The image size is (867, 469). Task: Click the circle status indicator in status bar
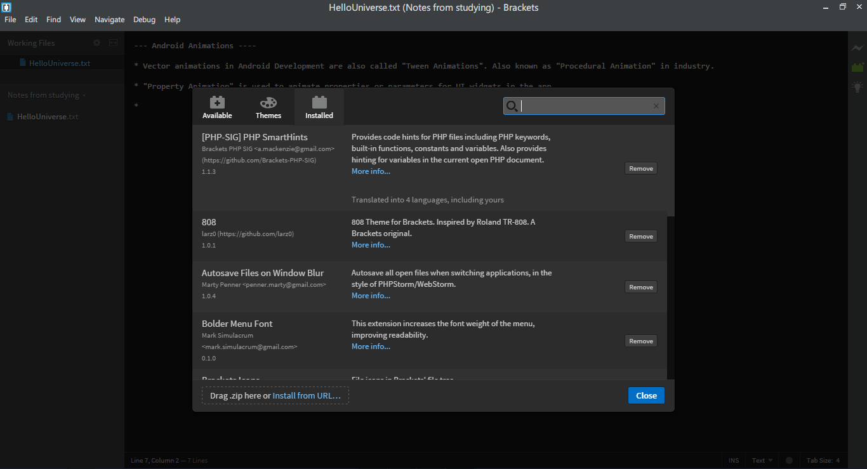(789, 461)
